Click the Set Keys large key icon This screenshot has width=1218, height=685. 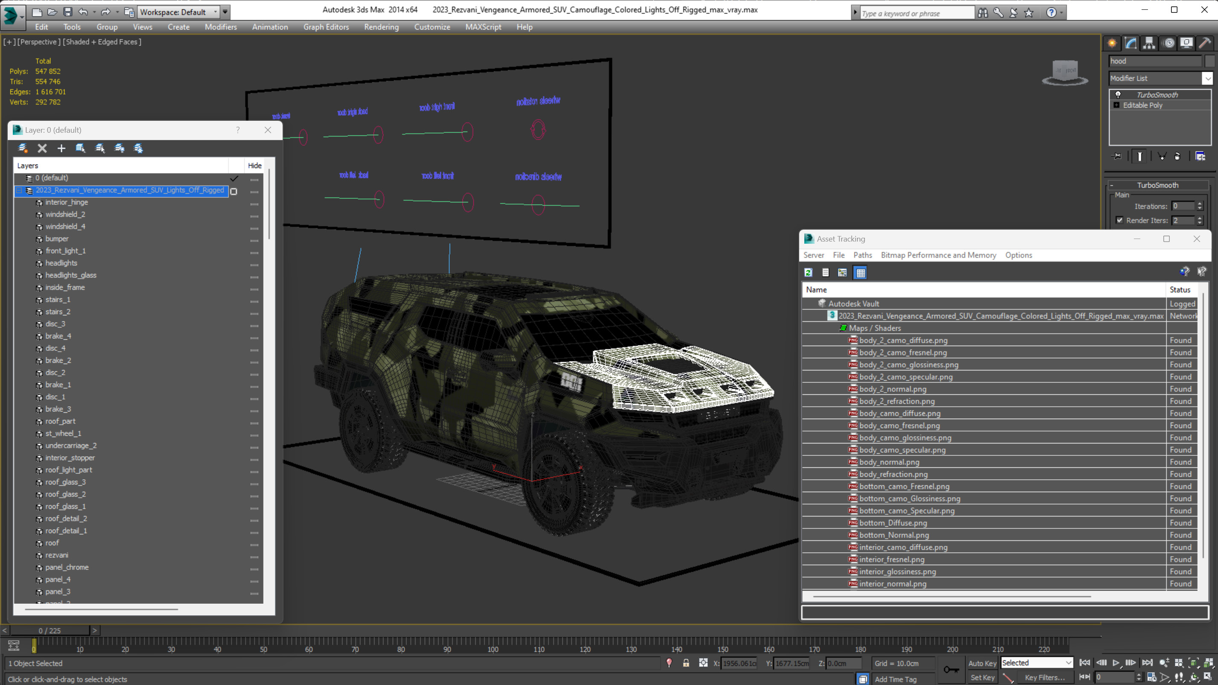tap(951, 669)
